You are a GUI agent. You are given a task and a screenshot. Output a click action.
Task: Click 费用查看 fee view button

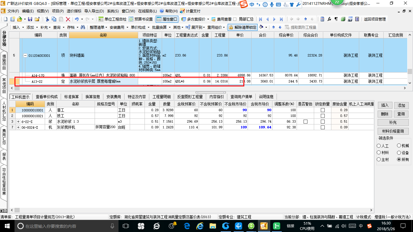tap(222, 19)
